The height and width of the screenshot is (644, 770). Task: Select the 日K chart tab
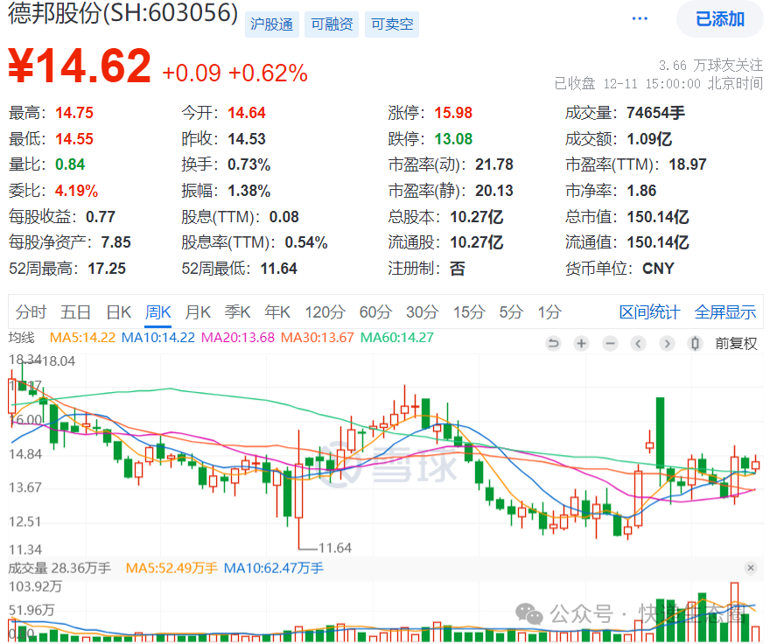pyautogui.click(x=118, y=312)
